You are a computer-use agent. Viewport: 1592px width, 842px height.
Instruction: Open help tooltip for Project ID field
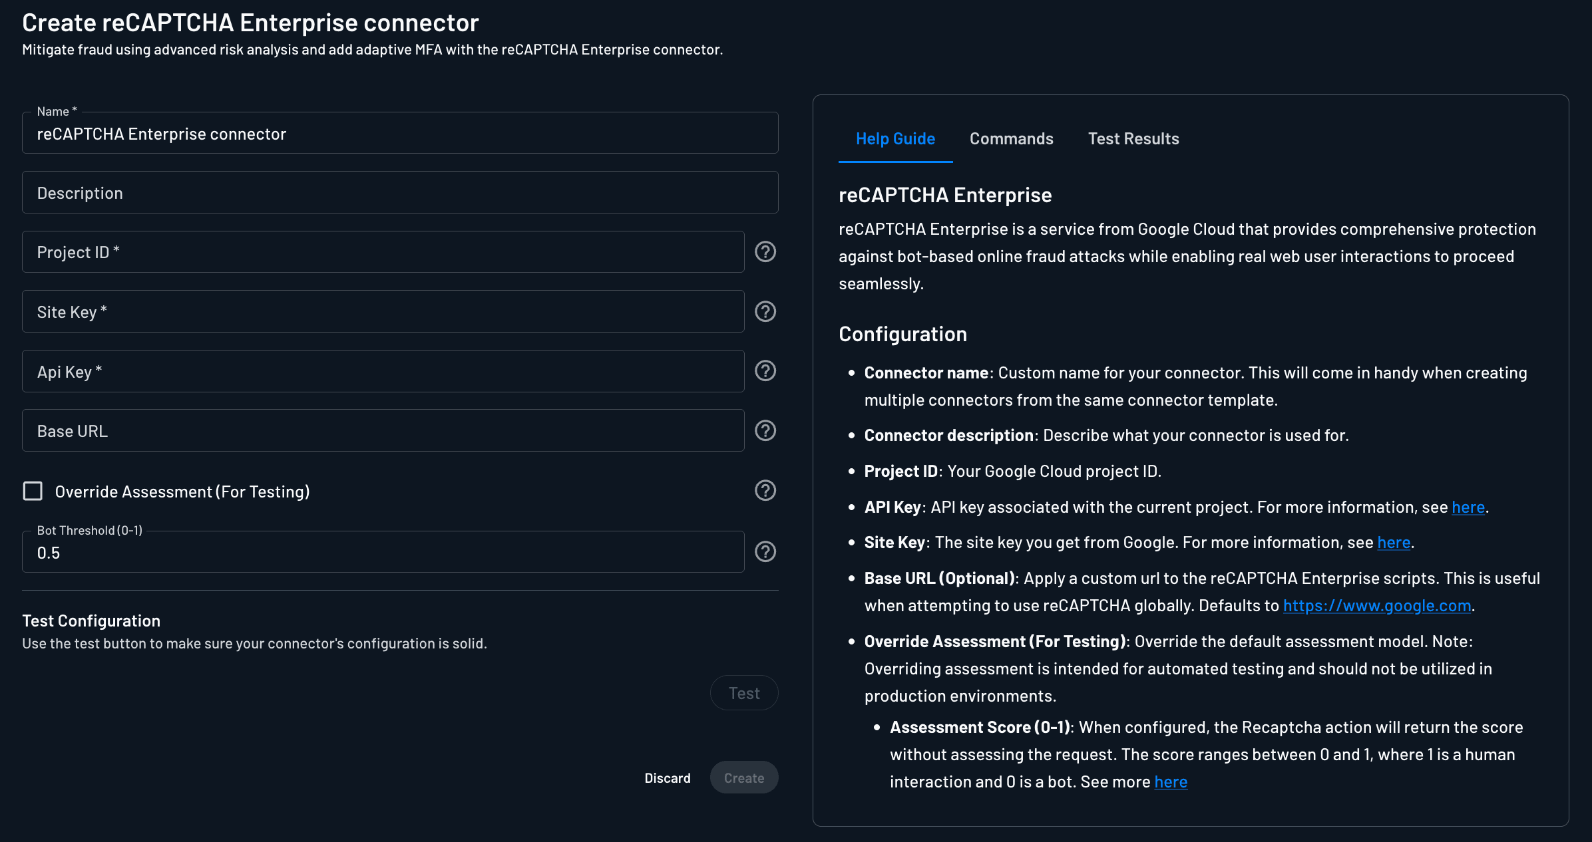pyautogui.click(x=765, y=252)
